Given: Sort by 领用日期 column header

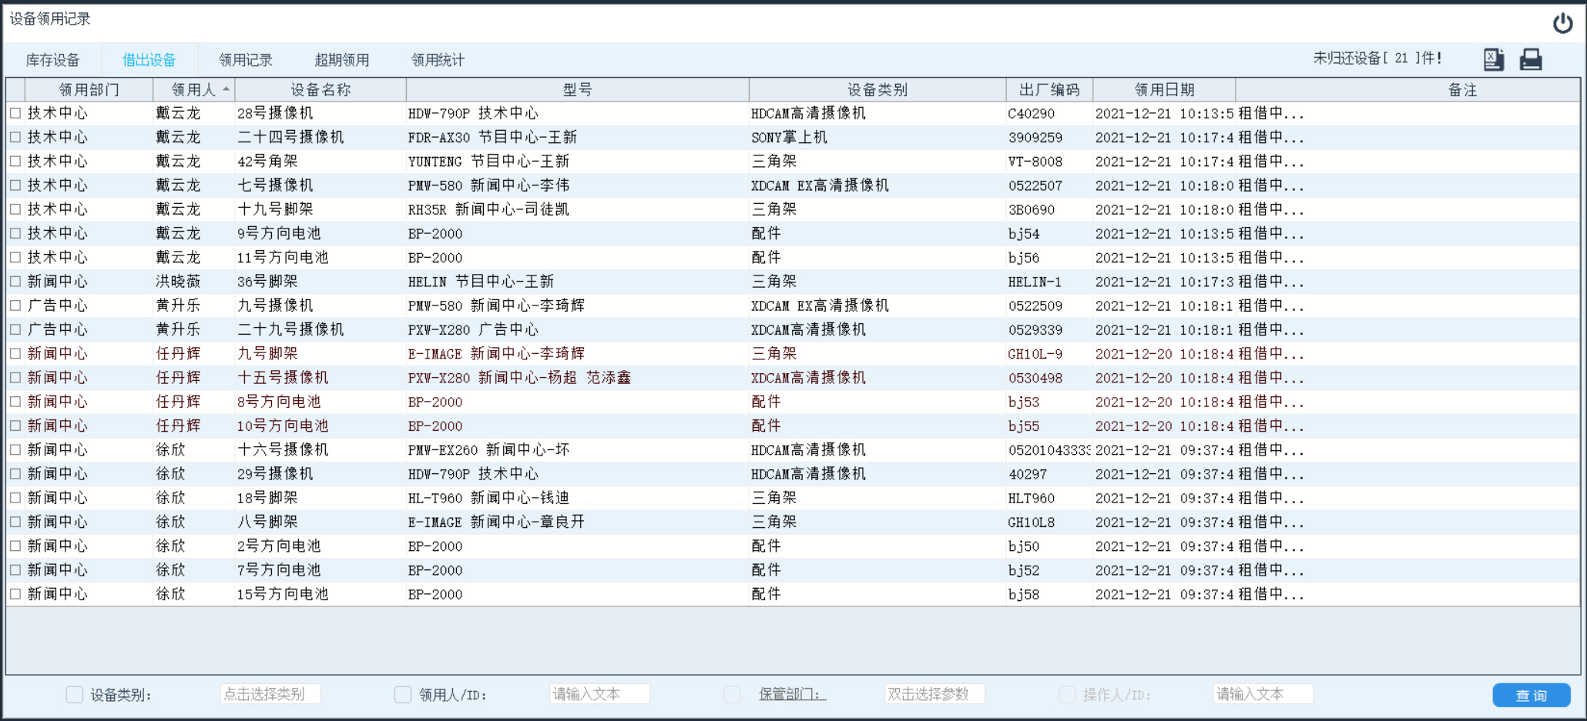Looking at the screenshot, I should (1163, 90).
